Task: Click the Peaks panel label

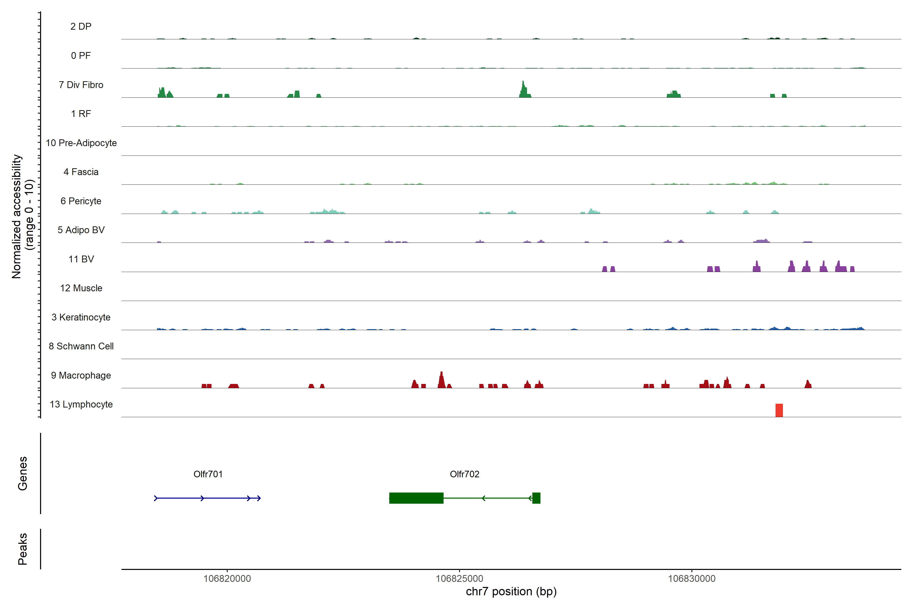Action: (x=23, y=548)
